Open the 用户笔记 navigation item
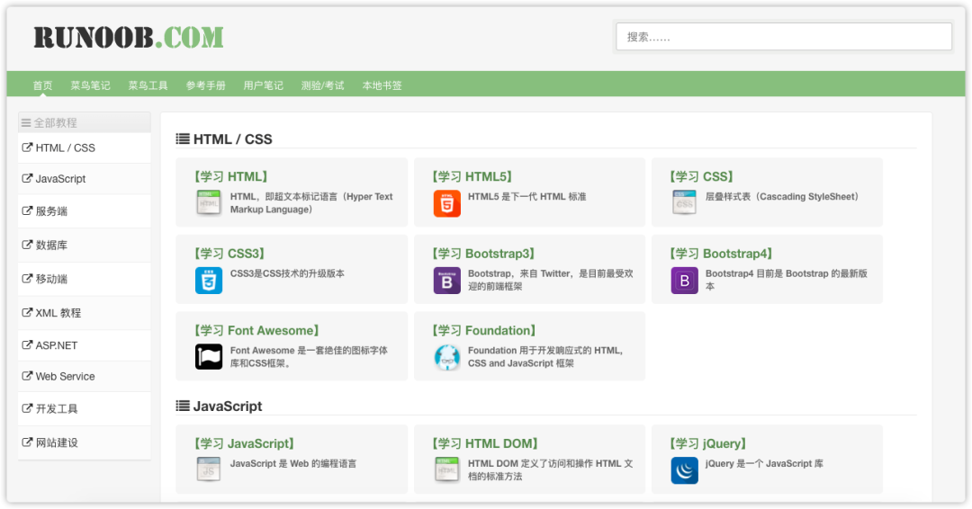 (x=264, y=85)
